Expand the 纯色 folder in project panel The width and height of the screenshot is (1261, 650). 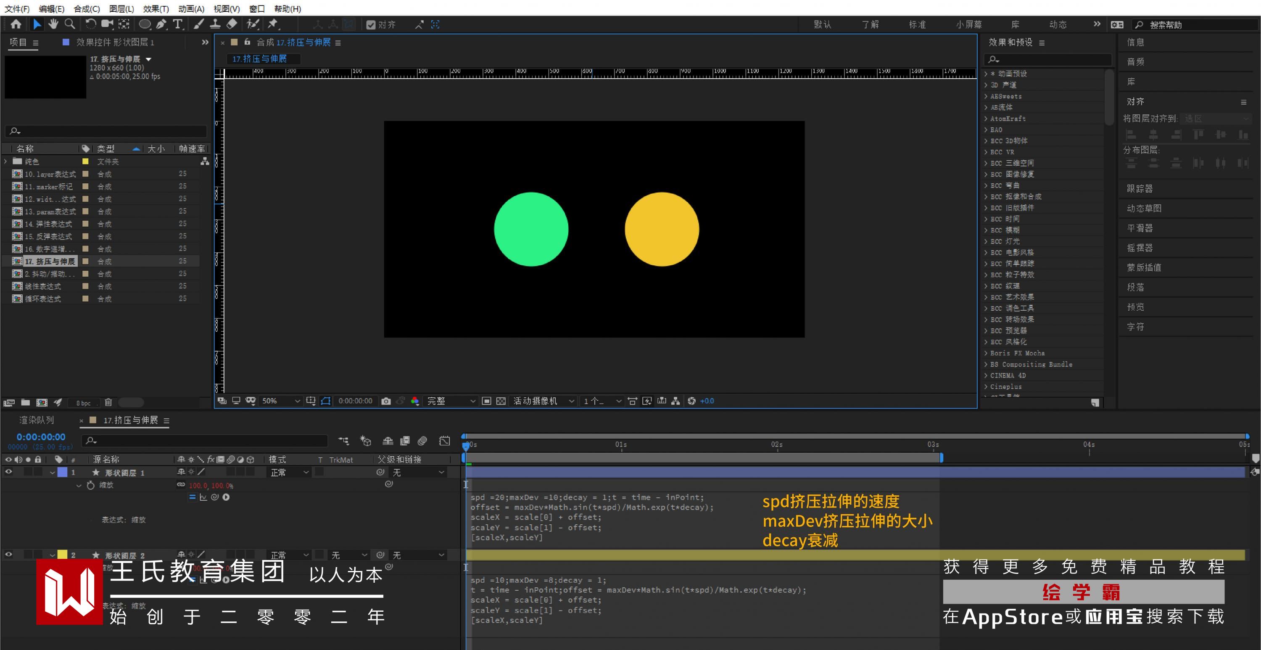click(6, 161)
